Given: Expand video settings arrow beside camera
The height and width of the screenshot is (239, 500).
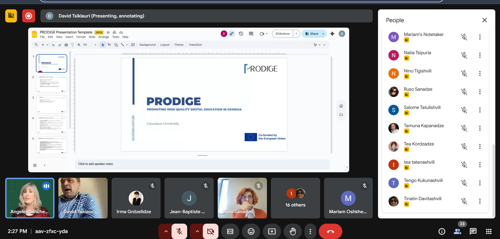Looking at the screenshot, I should point(197,231).
